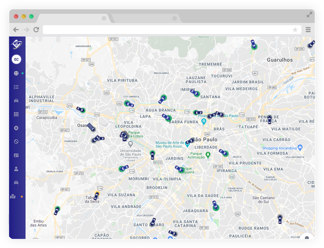This screenshot has height=248, width=324.
Task: Click the Carapicuíba town label
Action: tap(47, 118)
